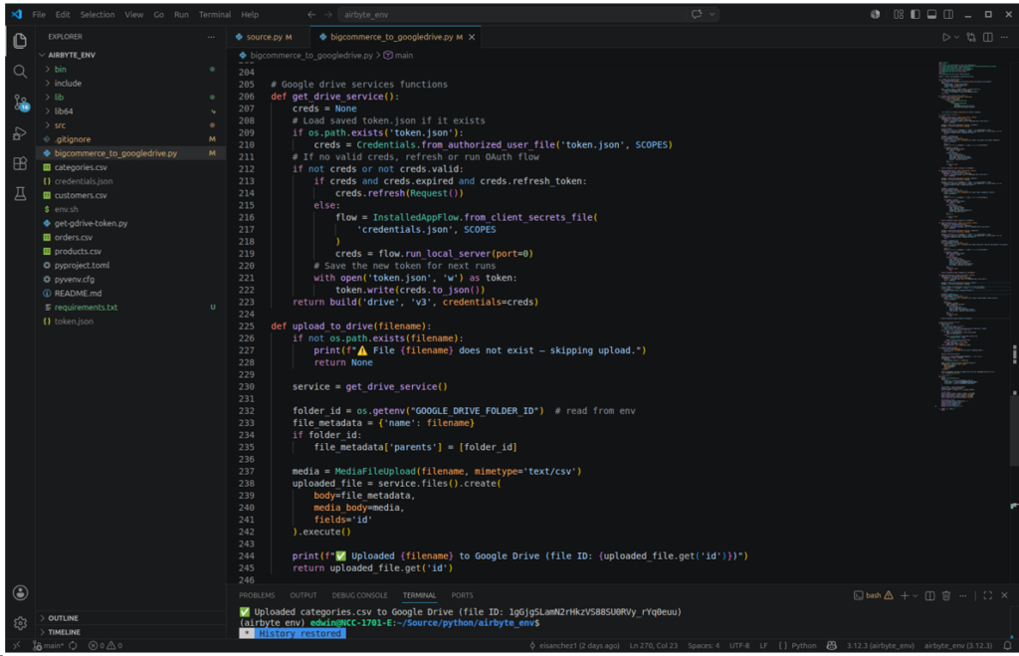Open the File menu

point(39,14)
